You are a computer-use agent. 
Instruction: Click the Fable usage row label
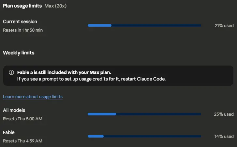pyautogui.click(x=9, y=132)
